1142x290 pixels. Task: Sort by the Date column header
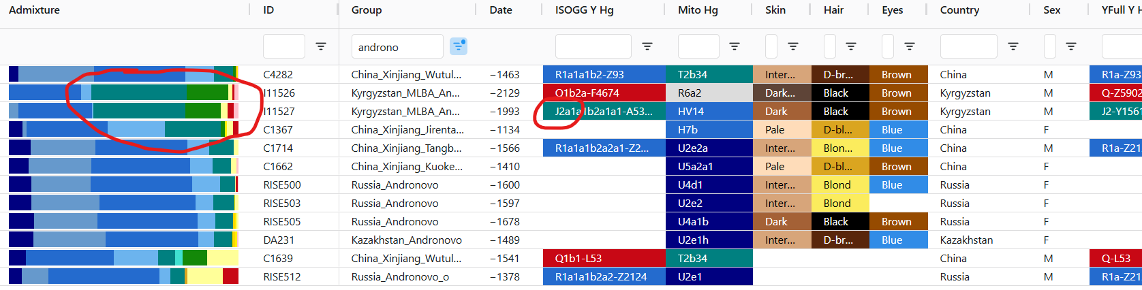pos(501,10)
